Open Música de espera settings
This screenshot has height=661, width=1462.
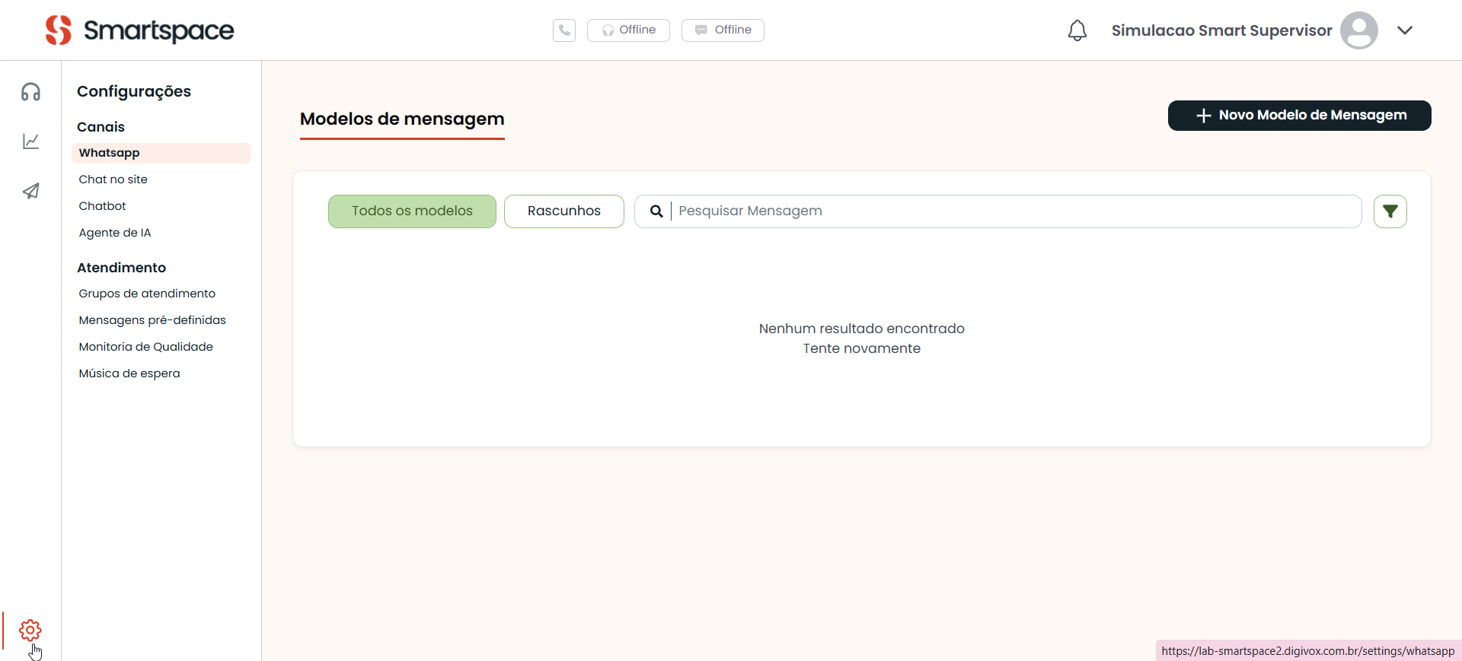(129, 373)
